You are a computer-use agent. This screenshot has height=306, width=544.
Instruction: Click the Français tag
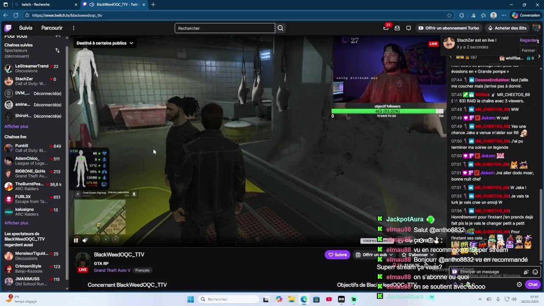pos(142,270)
